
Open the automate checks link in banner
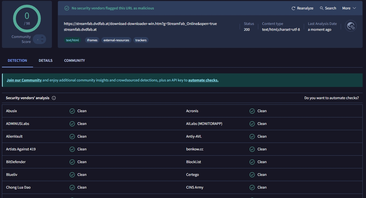pos(203,80)
